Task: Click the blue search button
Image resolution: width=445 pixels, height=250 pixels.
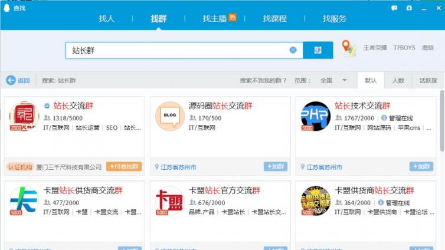Action: [x=318, y=50]
